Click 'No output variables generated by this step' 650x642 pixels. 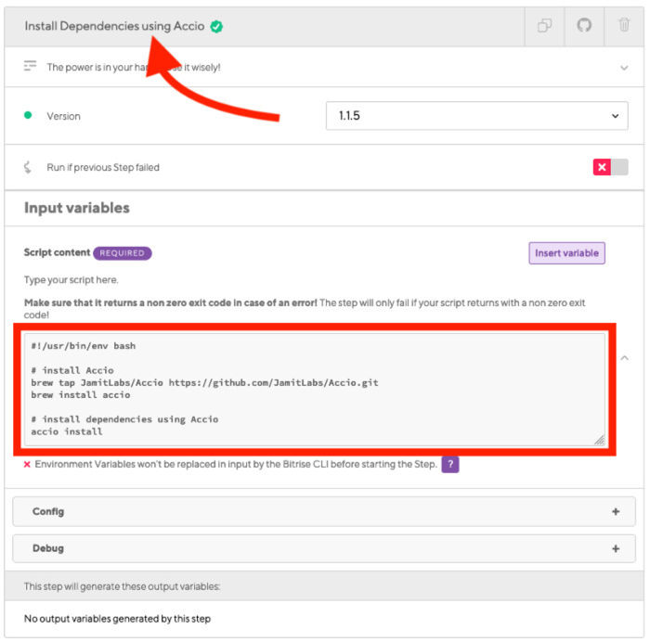coord(117,619)
